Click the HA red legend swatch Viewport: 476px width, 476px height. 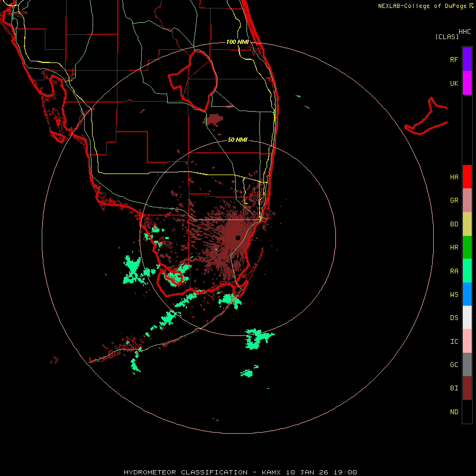[467, 177]
